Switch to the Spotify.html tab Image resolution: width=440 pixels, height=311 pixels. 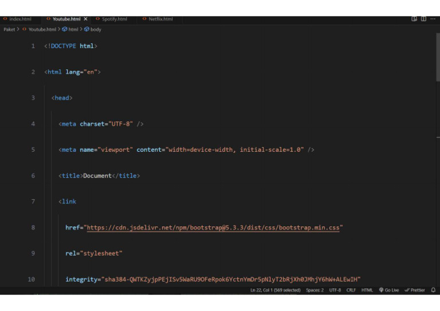(114, 19)
